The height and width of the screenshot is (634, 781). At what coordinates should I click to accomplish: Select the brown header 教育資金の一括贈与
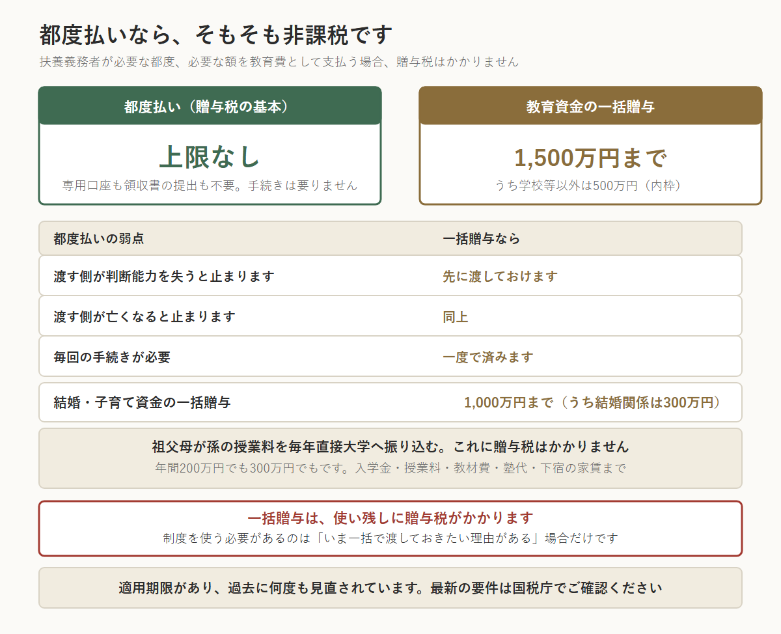coord(590,106)
